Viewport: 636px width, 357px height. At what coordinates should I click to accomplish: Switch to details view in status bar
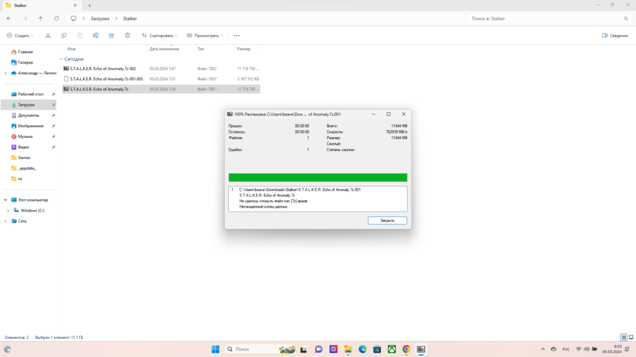tap(624, 337)
